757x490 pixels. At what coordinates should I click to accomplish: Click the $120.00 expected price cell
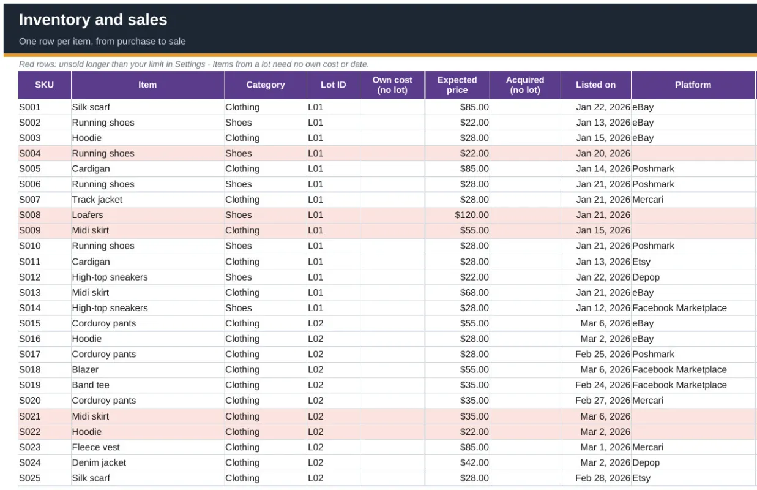(x=457, y=215)
